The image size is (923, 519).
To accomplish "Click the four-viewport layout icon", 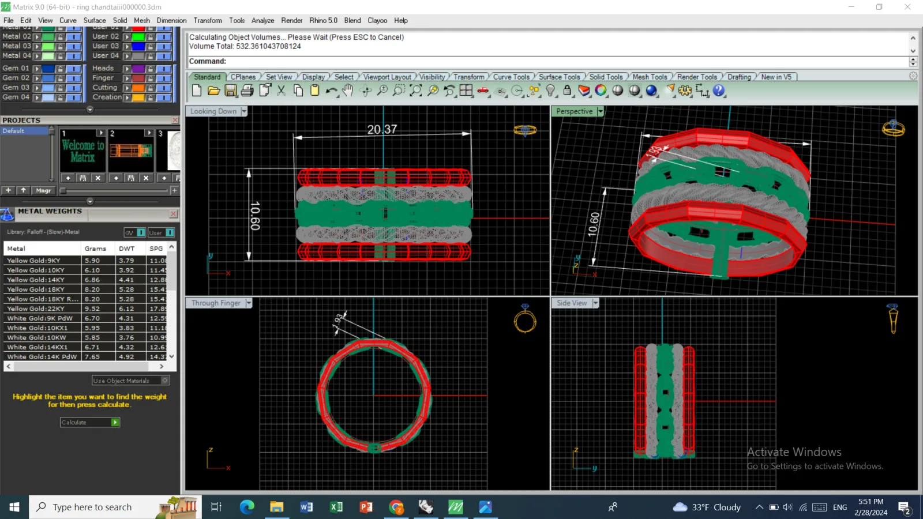I will tap(466, 91).
